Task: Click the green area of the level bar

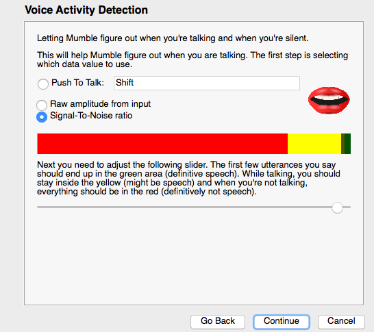Action: point(347,144)
